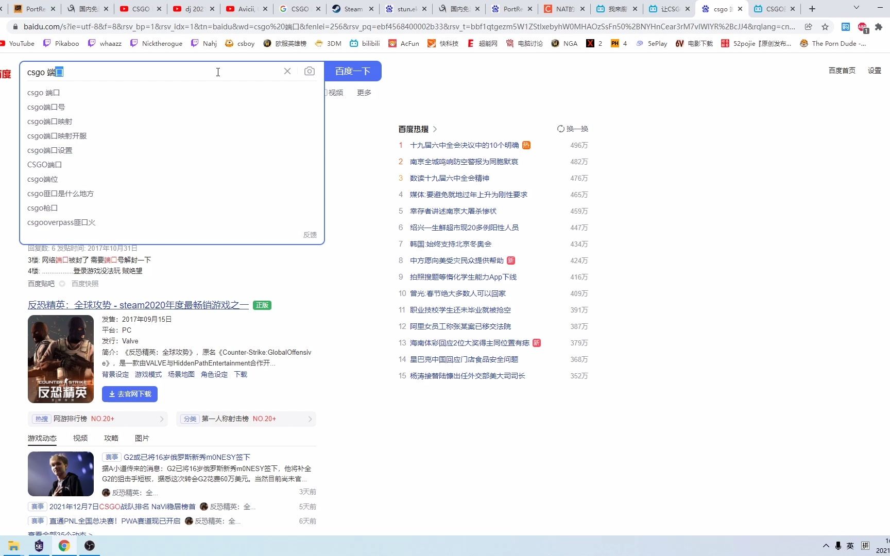Expand 百度热搜 chevron arrow

(x=435, y=129)
